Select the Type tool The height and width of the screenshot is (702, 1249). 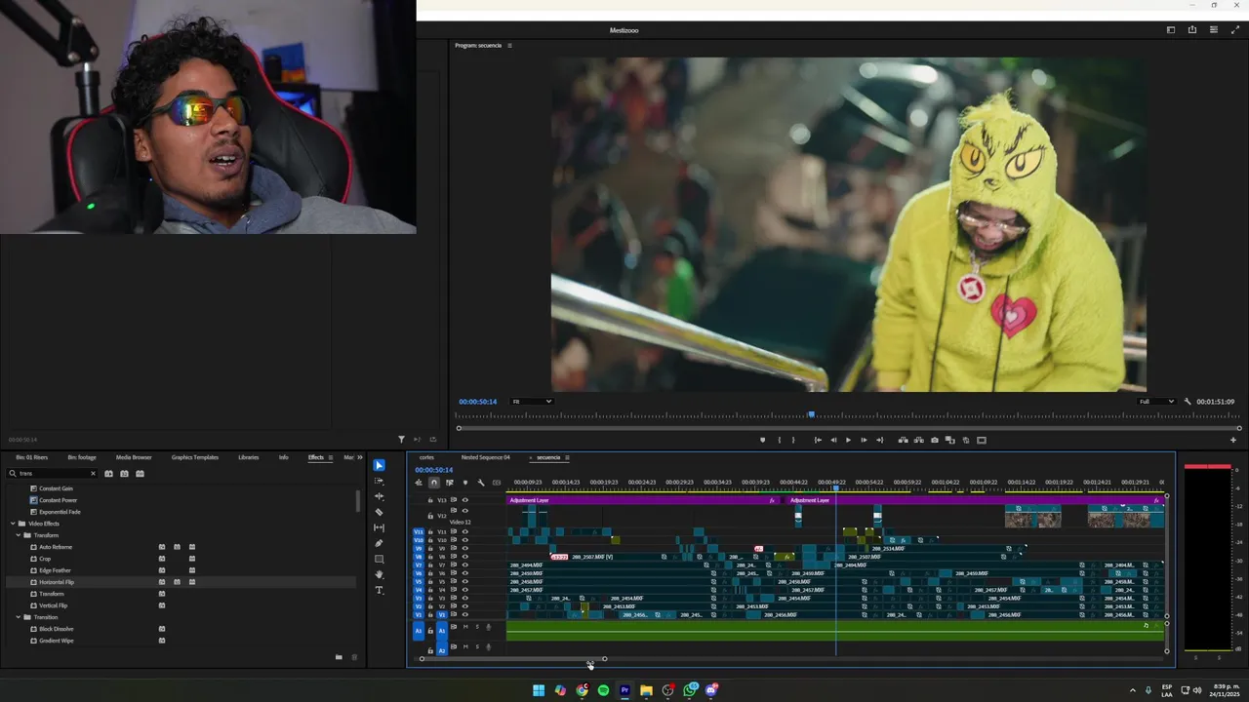click(x=379, y=590)
